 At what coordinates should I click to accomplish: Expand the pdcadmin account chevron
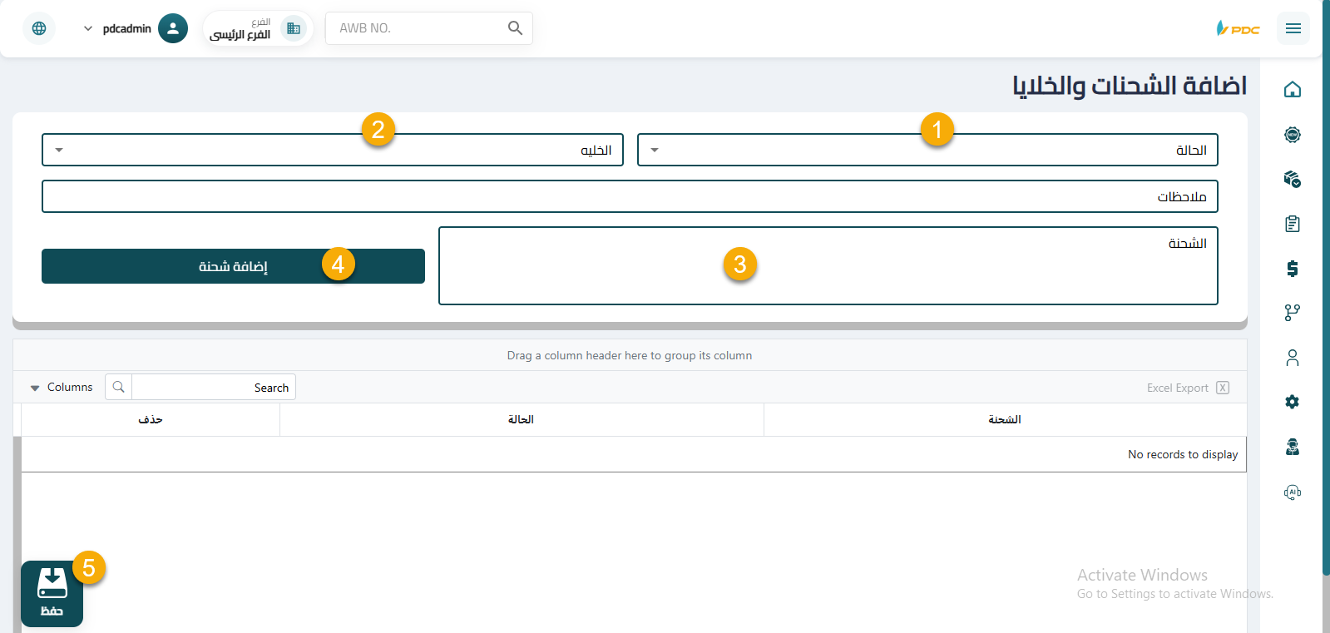[x=88, y=28]
